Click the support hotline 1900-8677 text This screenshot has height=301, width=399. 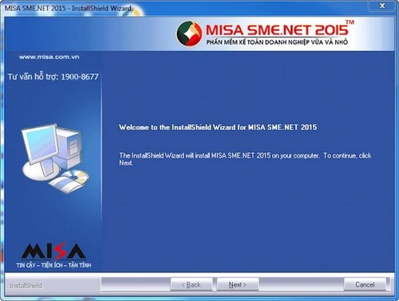point(53,76)
